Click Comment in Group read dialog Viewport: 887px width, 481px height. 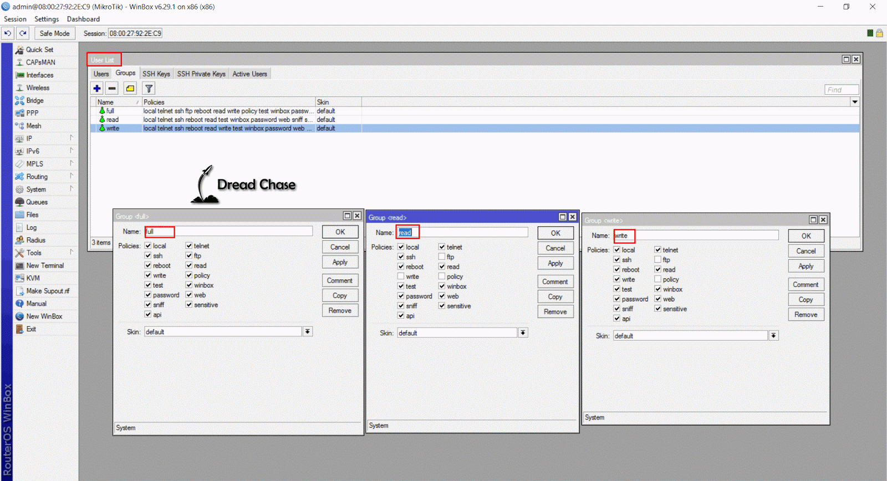tap(555, 282)
